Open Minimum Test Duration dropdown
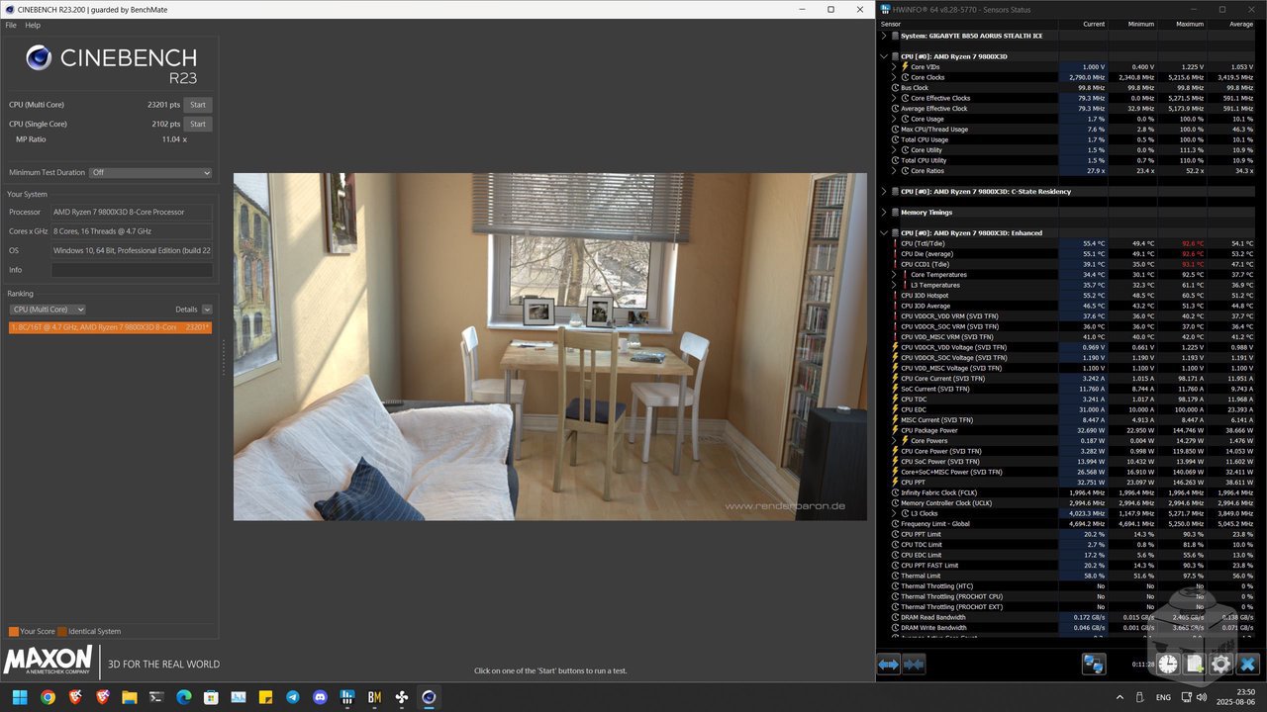 150,172
